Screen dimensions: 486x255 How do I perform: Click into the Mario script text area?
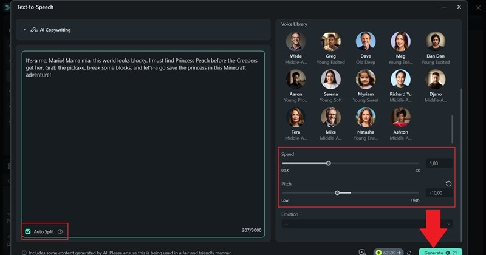(x=143, y=140)
